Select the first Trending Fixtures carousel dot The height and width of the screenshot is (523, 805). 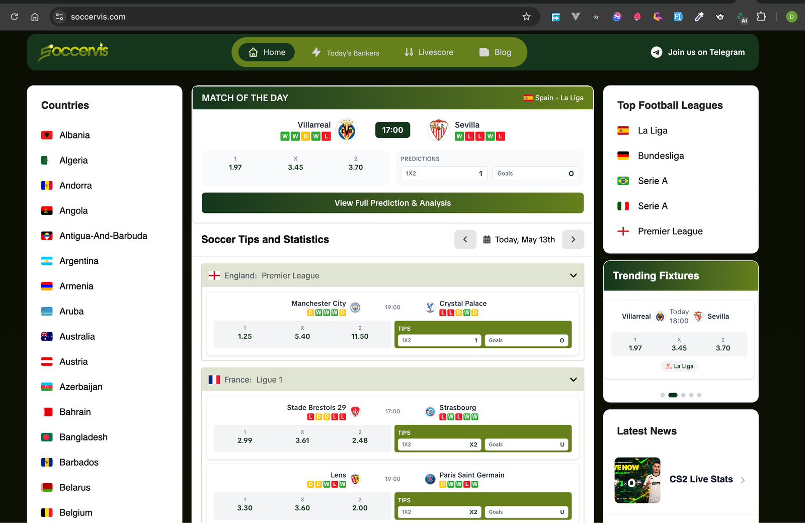(663, 395)
